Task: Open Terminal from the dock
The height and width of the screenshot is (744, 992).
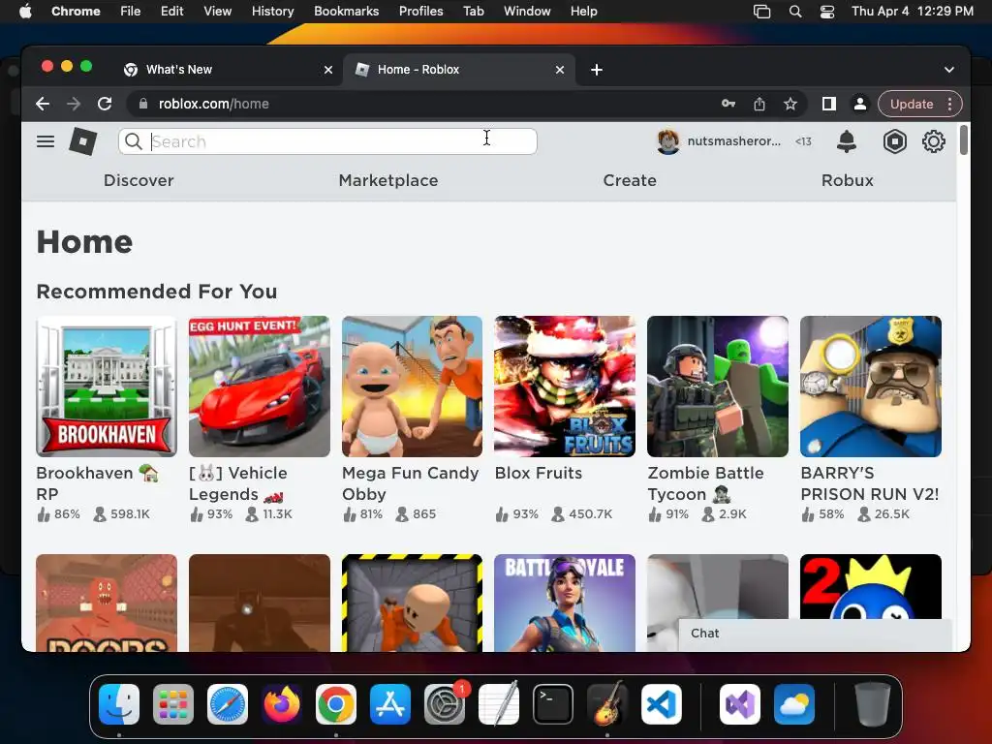Action: point(553,704)
